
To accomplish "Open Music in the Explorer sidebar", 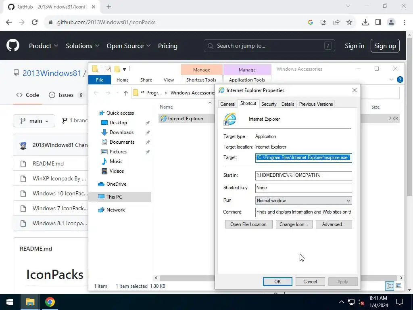I will [x=116, y=161].
